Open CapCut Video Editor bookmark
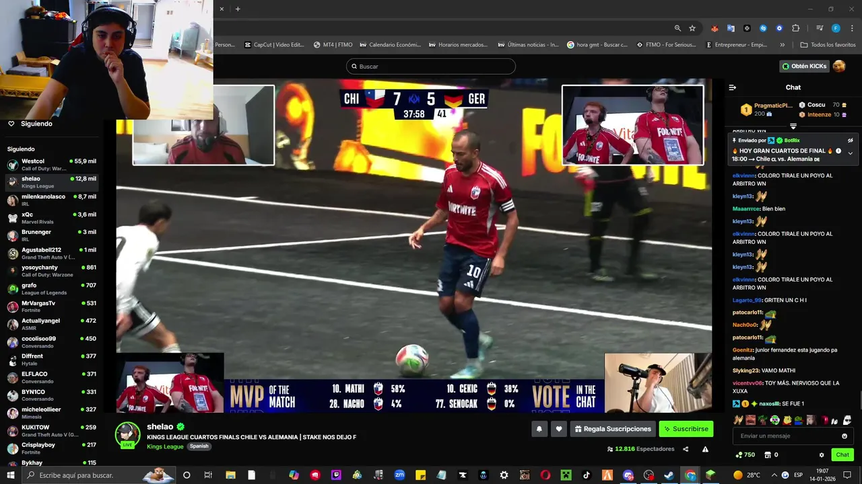862x484 pixels. pos(273,45)
